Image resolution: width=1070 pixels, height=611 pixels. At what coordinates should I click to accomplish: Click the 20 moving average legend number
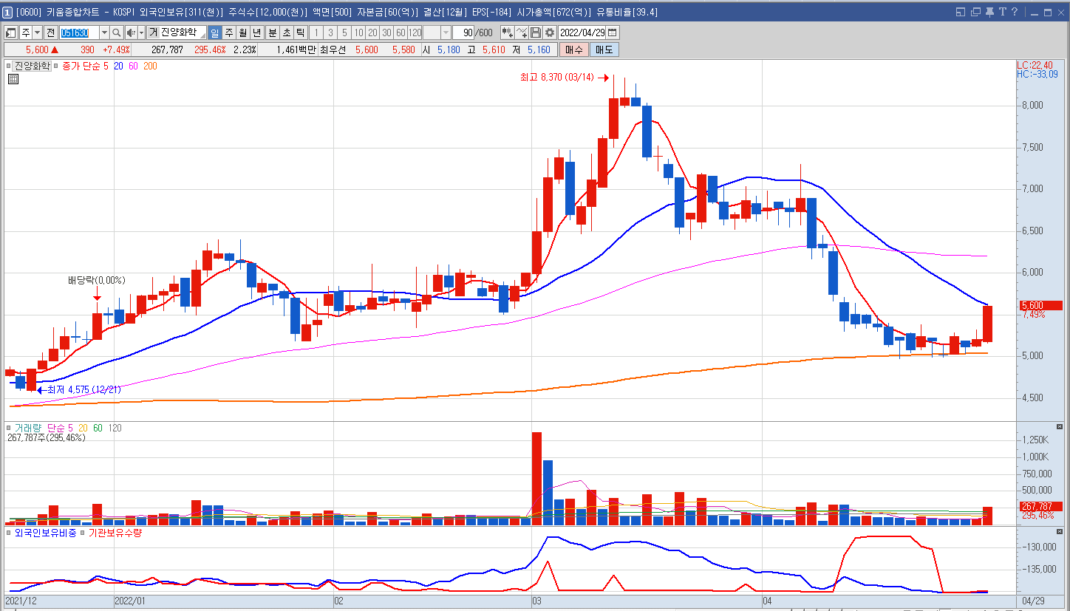118,66
